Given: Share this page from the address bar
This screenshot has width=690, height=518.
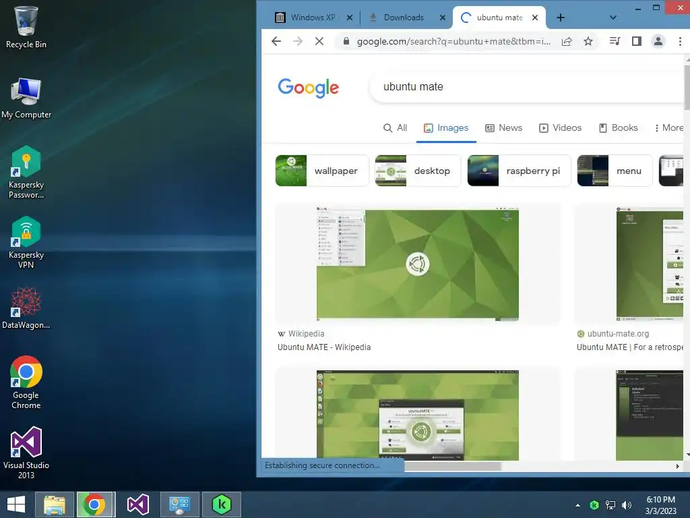Looking at the screenshot, I should 567,41.
